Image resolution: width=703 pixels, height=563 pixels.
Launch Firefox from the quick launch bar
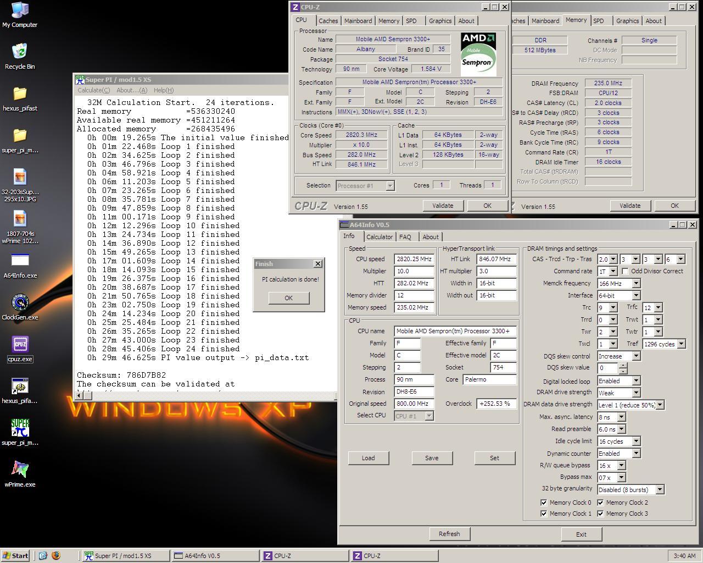coord(56,555)
